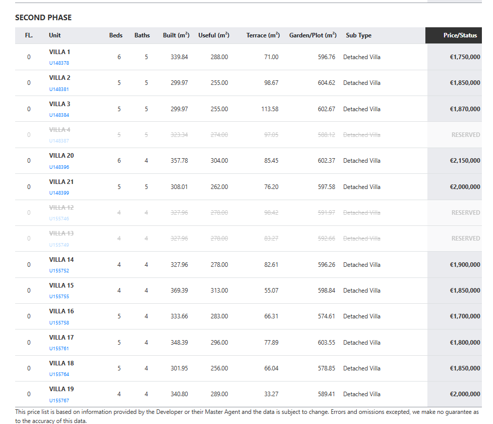Viewport: 493px width, 424px height.
Task: Open unit link U155764 under Villa 18
Action: (59, 374)
